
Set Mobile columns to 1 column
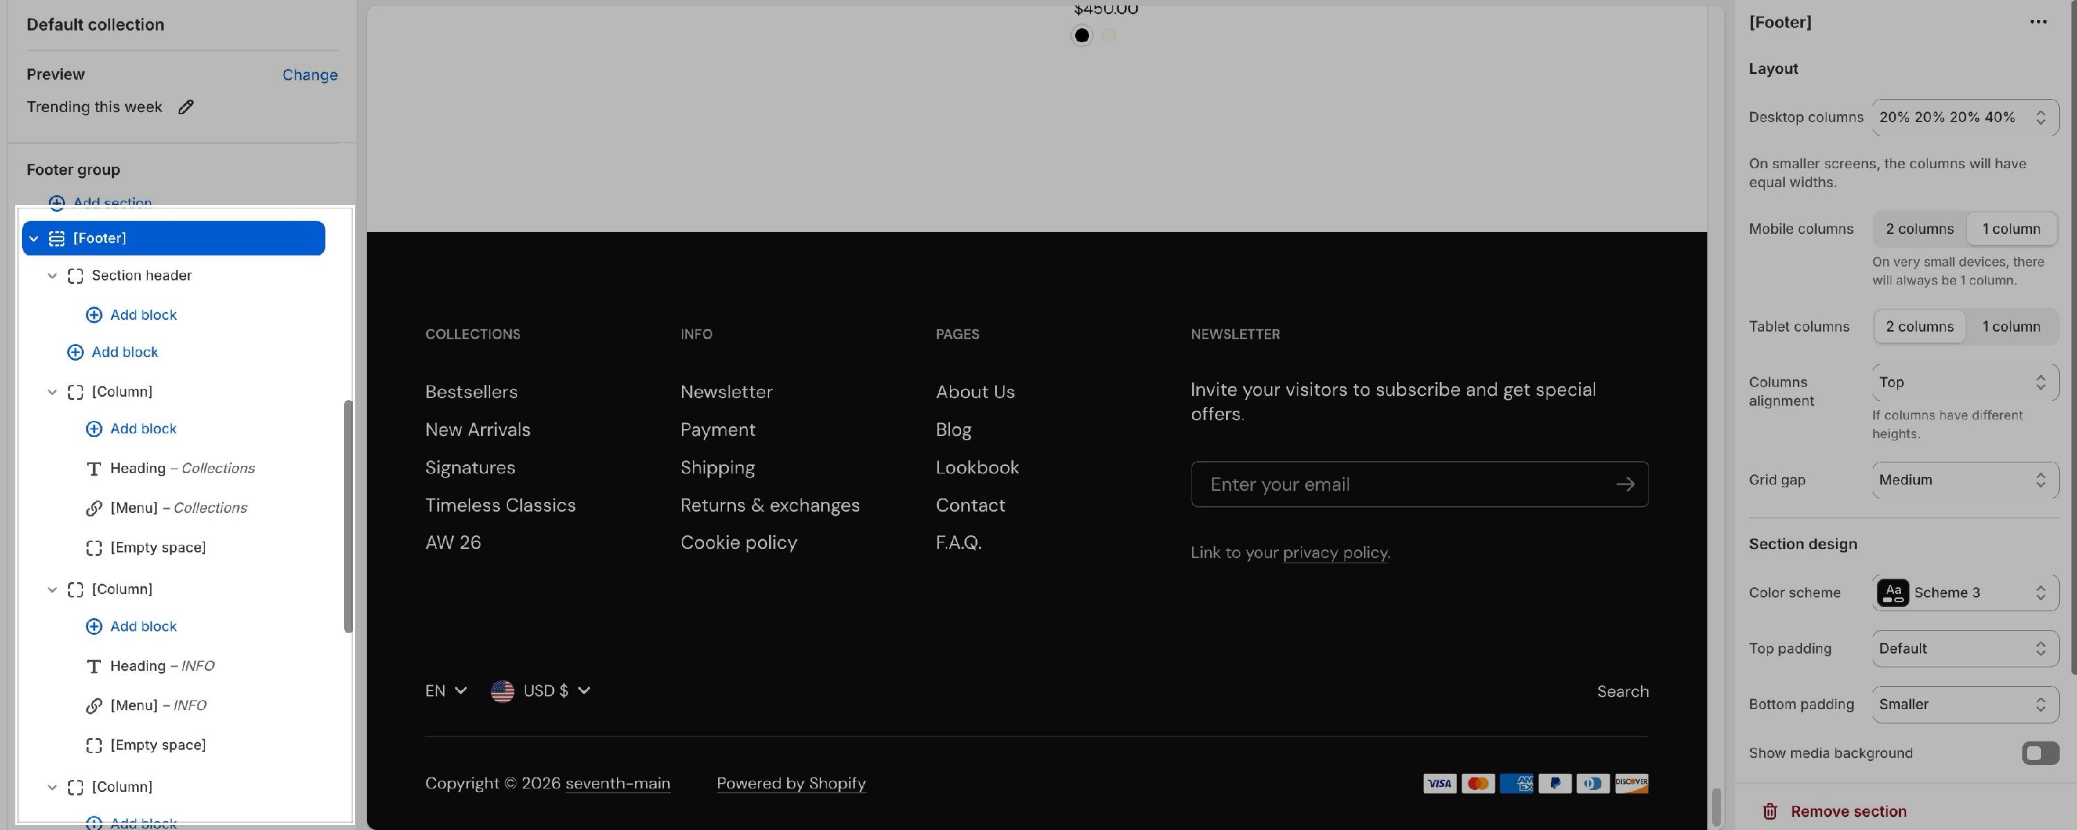tap(2011, 229)
